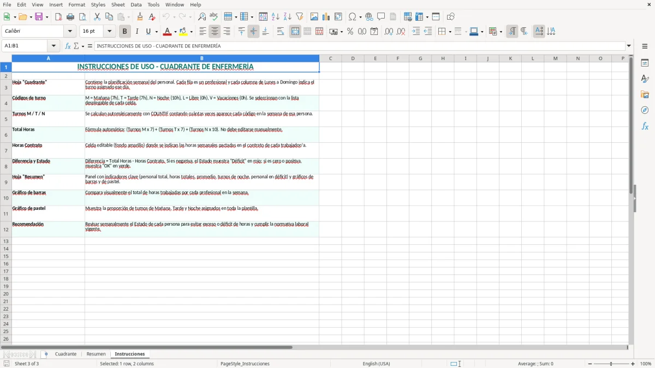Click Export as PDF icon
The image size is (655, 368).
[x=58, y=17]
